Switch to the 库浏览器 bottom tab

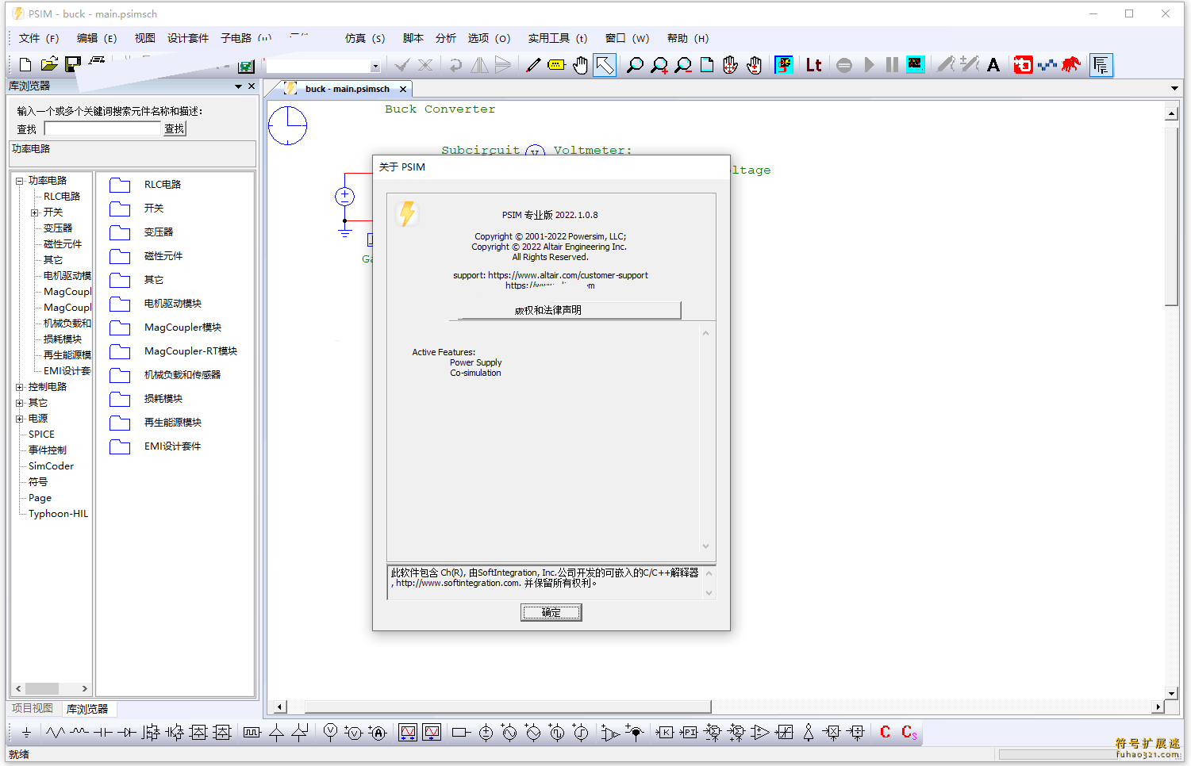87,709
